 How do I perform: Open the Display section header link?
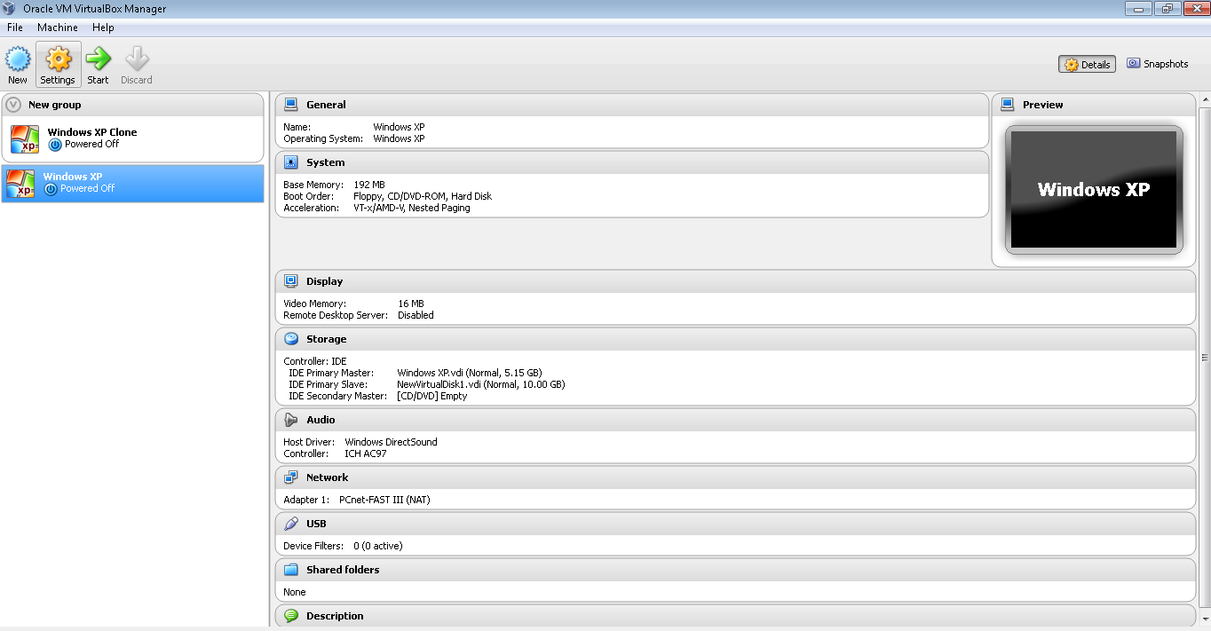(324, 281)
